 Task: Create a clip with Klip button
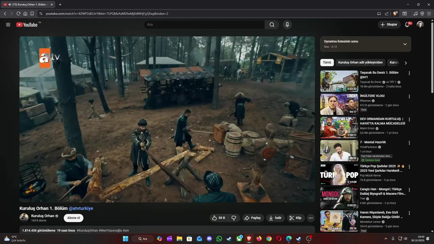(x=296, y=218)
